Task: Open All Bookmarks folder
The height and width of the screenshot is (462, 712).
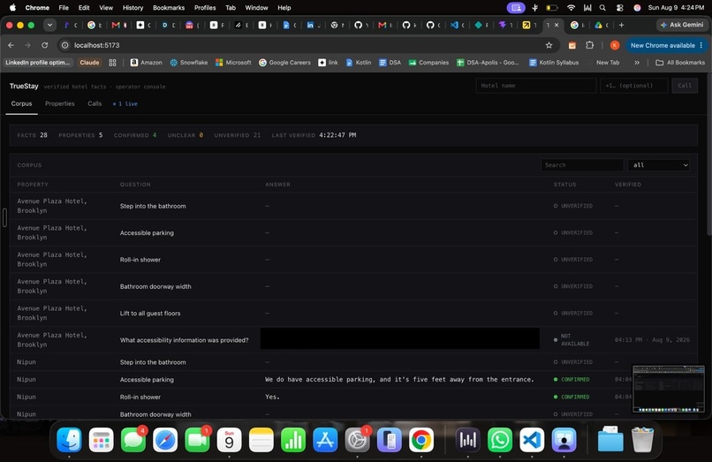Action: [680, 63]
